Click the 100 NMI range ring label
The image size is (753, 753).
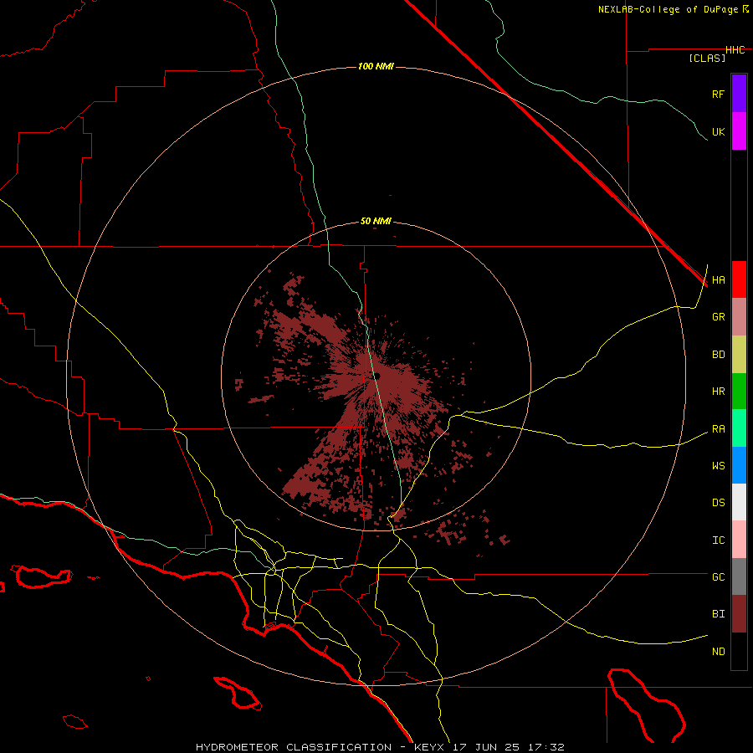pyautogui.click(x=376, y=66)
